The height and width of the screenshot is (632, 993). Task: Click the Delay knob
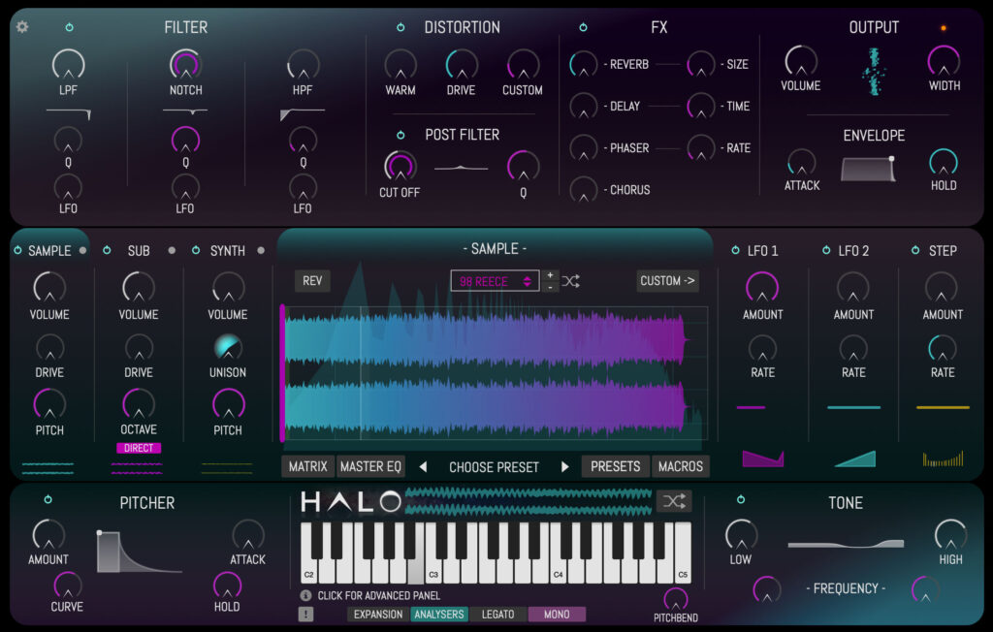583,107
